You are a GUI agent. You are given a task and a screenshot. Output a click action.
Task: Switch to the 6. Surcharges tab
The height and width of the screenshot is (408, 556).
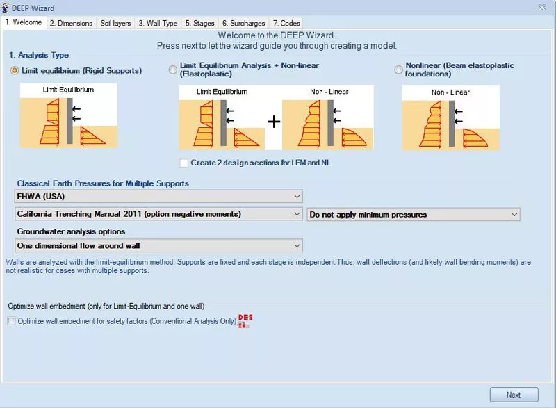pyautogui.click(x=244, y=24)
